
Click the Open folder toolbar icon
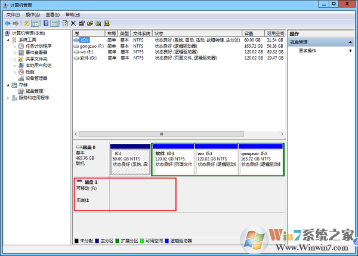click(x=90, y=23)
